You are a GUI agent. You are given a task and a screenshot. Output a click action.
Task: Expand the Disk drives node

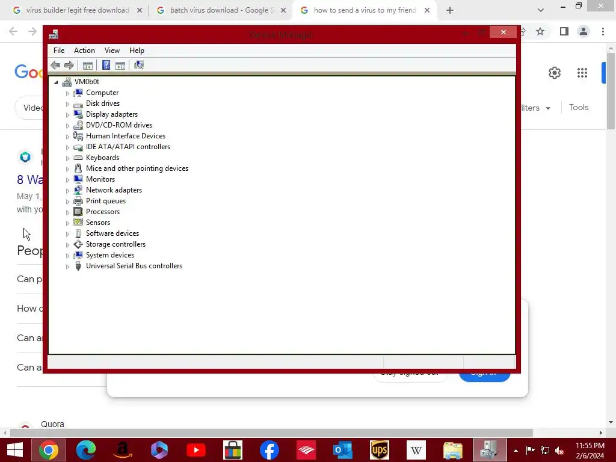pyautogui.click(x=67, y=104)
